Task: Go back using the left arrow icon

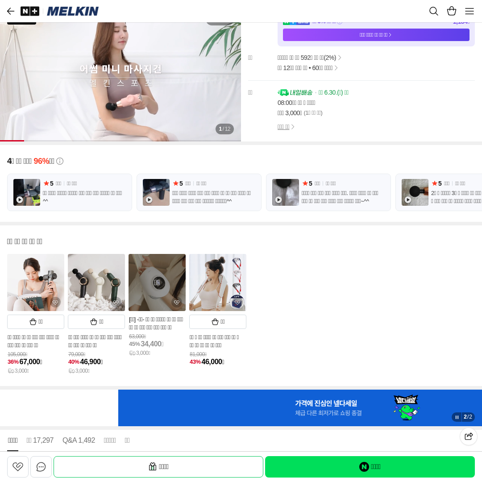Action: click(x=11, y=11)
